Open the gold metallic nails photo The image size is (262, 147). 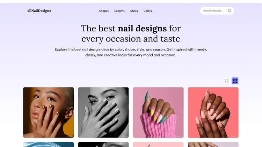pos(49,113)
